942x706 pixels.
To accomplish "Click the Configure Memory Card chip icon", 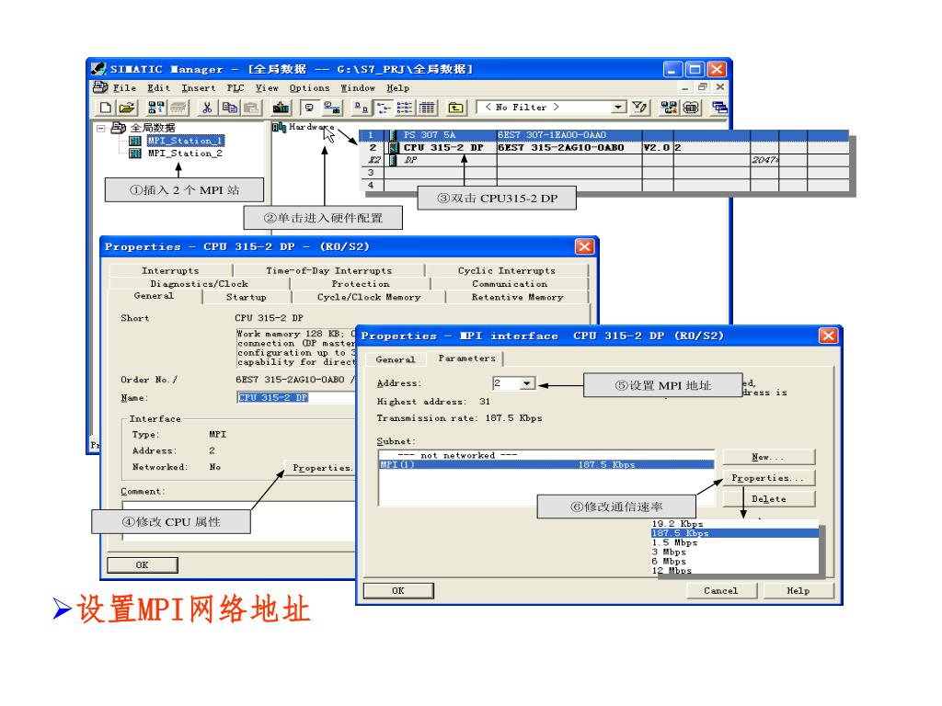I will [x=692, y=108].
